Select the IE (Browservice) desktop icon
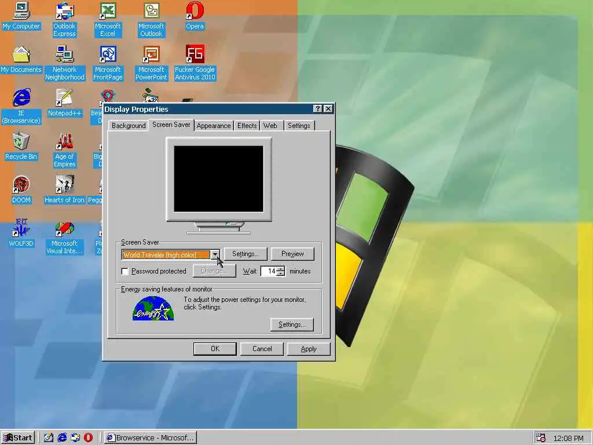 tap(21, 107)
